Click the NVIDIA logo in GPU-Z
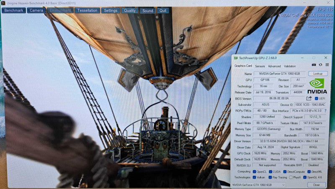 pyautogui.click(x=317, y=86)
